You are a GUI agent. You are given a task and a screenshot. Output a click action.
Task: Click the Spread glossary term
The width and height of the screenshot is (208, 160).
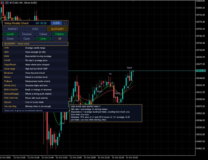point(7,102)
